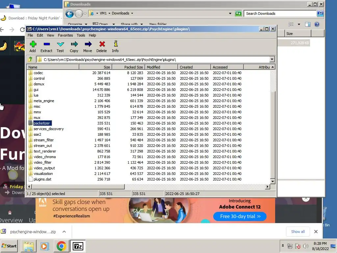
Task: Run the Test archive tool
Action: coord(60,47)
